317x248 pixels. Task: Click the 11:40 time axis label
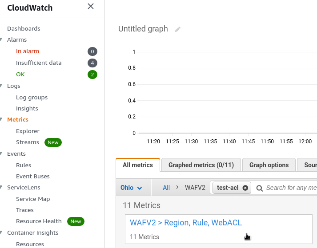229,142
